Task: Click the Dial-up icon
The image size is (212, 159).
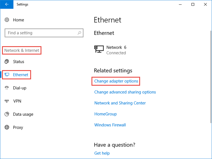Action: click(x=7, y=88)
